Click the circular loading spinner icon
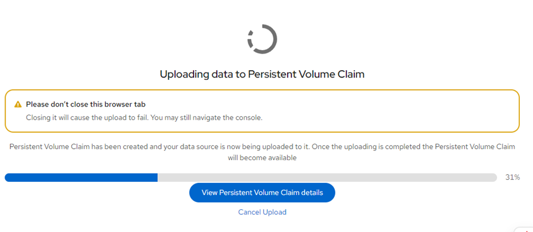The image size is (533, 232). (x=262, y=39)
